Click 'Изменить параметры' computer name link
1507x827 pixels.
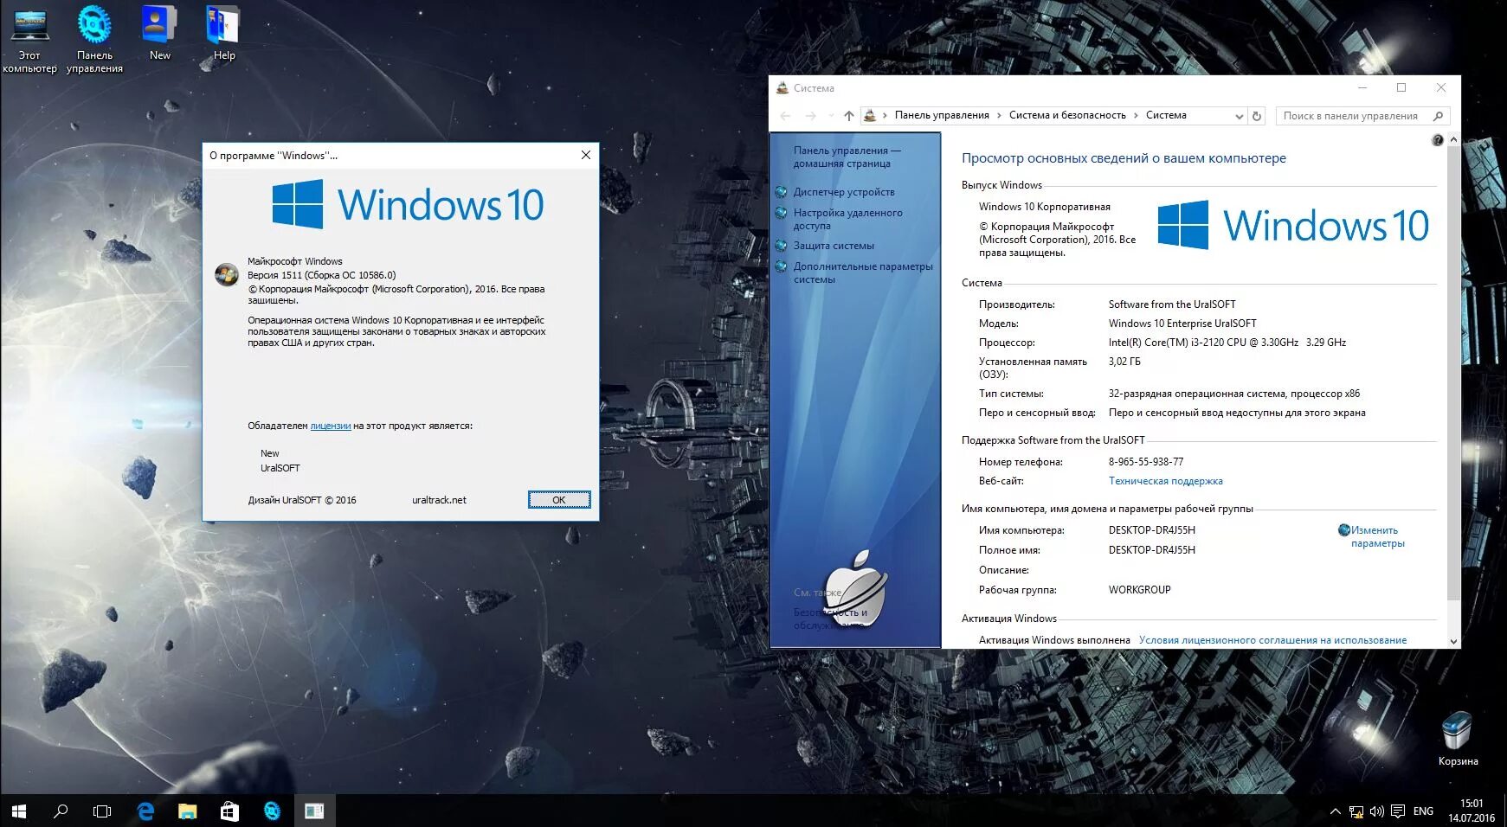coord(1377,536)
